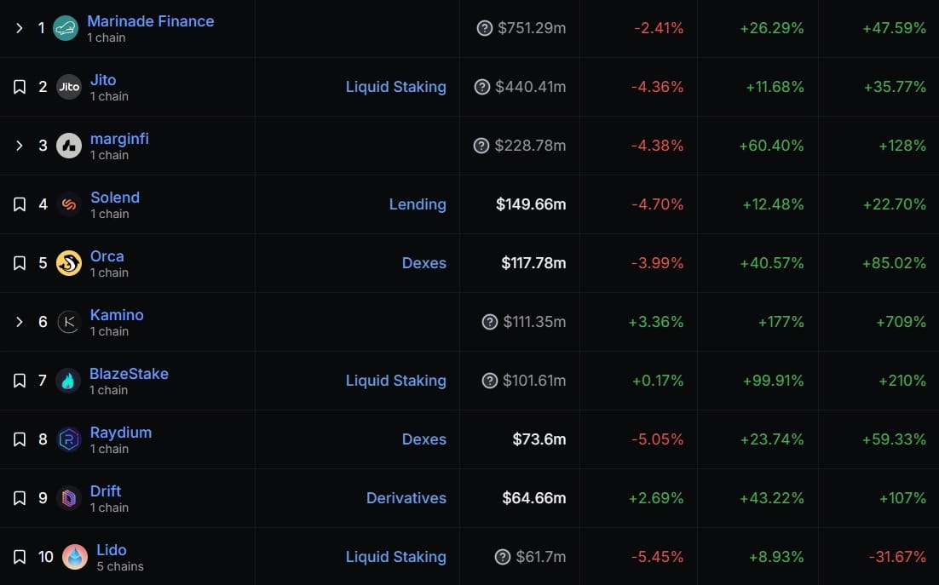This screenshot has width=939, height=585.
Task: Open Derivatives category link for Drift
Action: (406, 498)
